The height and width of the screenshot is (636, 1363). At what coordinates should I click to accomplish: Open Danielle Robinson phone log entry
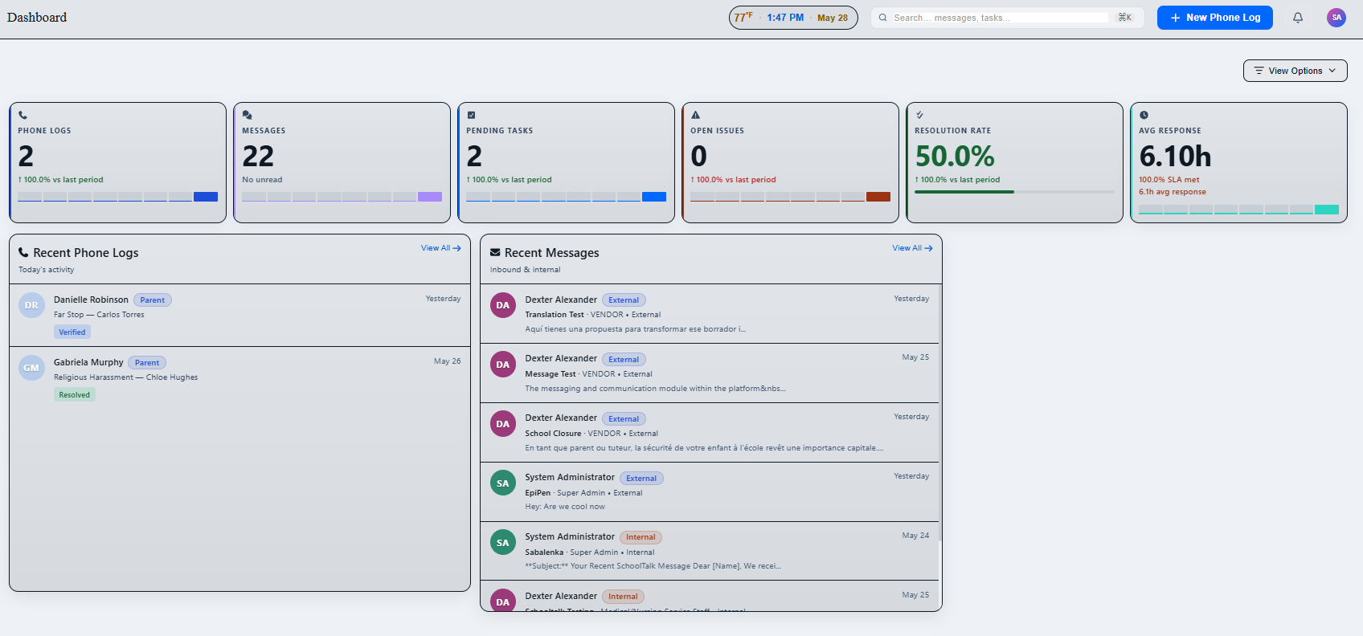coord(239,316)
